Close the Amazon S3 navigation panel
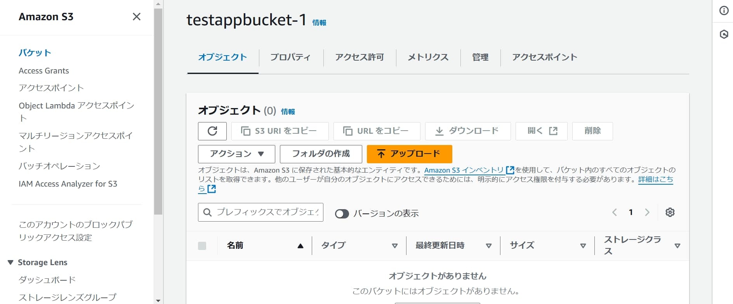The height and width of the screenshot is (304, 733). point(137,17)
